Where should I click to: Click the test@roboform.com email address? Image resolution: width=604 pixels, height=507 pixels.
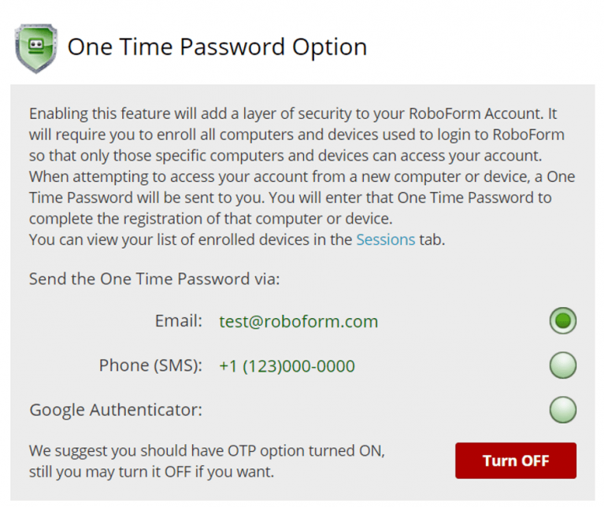point(298,321)
